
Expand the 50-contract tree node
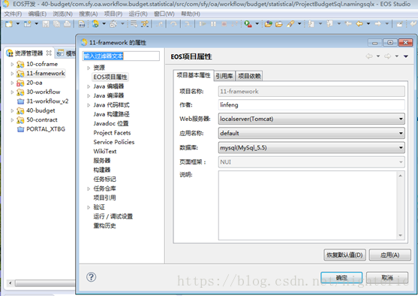12,120
